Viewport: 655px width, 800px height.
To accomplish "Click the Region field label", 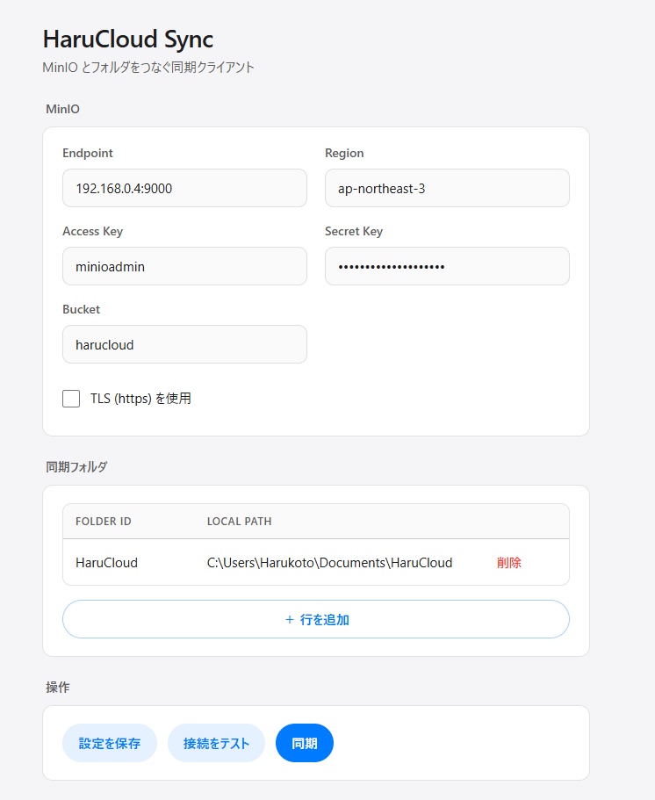I will click(x=344, y=153).
